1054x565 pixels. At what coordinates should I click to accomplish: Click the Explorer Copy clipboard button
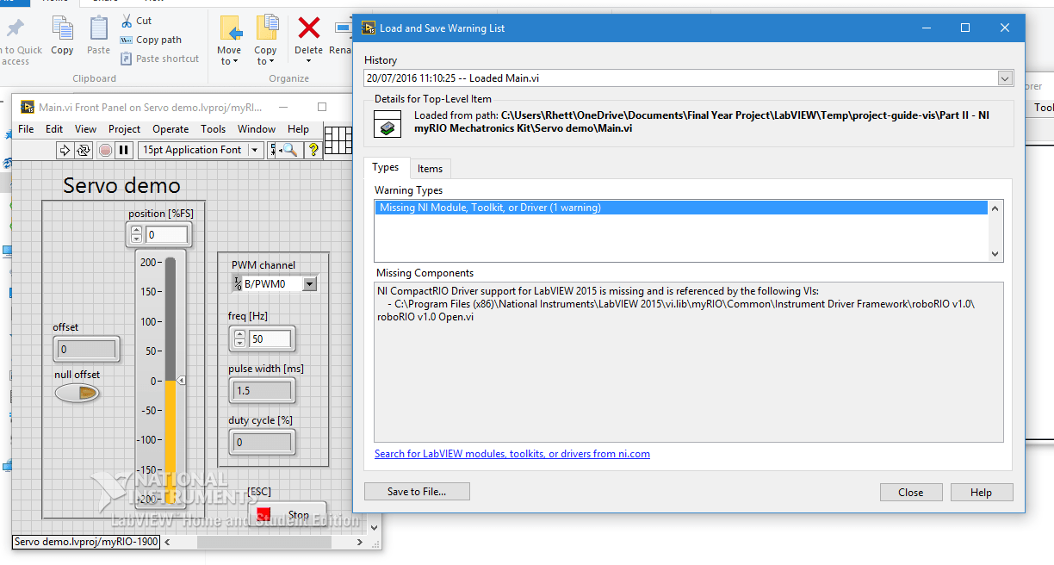pos(62,35)
